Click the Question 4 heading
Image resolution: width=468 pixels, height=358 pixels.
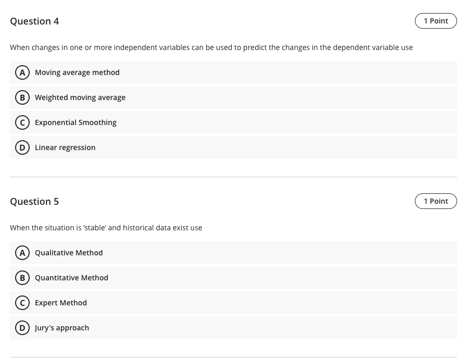34,21
